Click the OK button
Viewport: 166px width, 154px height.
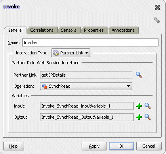coord(122,146)
